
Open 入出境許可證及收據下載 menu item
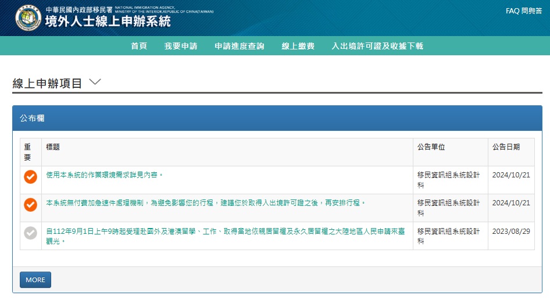[x=377, y=46]
